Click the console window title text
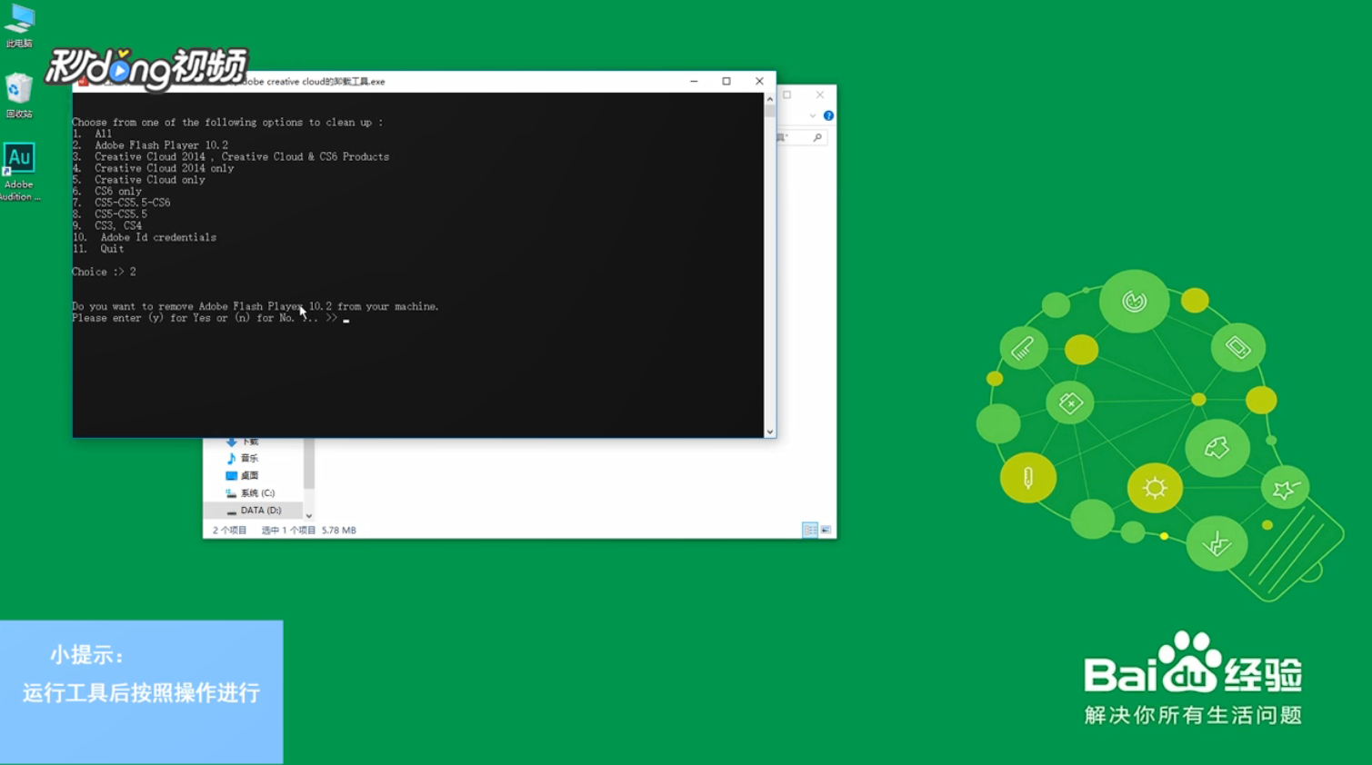Screen dimensions: 1372x765 [x=311, y=82]
